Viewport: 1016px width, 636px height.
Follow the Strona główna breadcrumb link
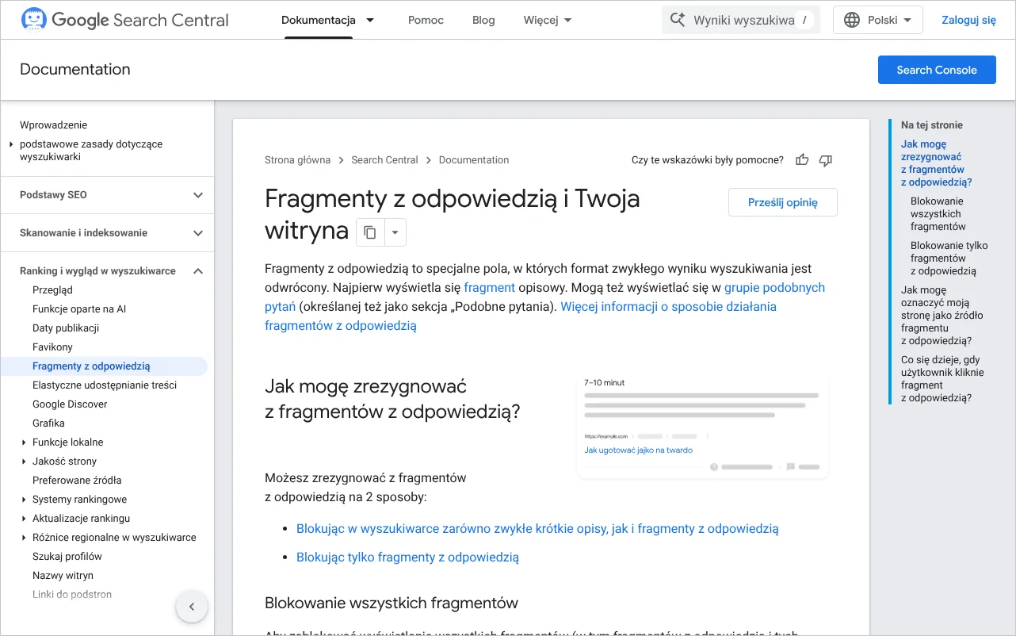click(x=297, y=160)
